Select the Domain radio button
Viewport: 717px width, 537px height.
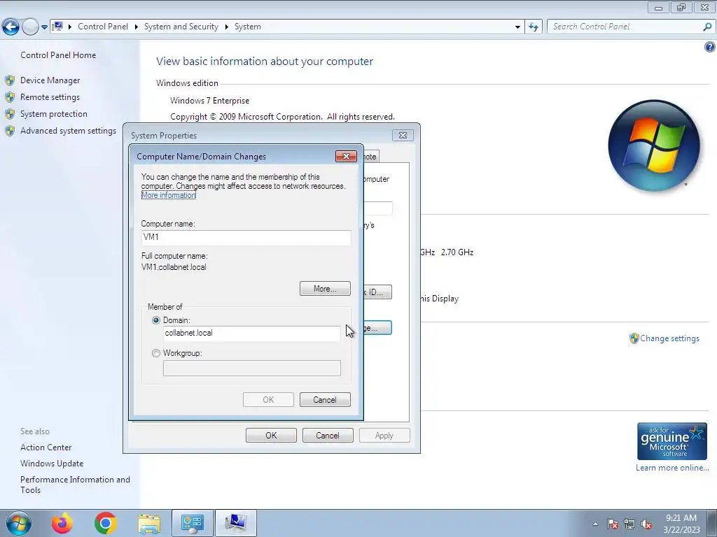156,320
